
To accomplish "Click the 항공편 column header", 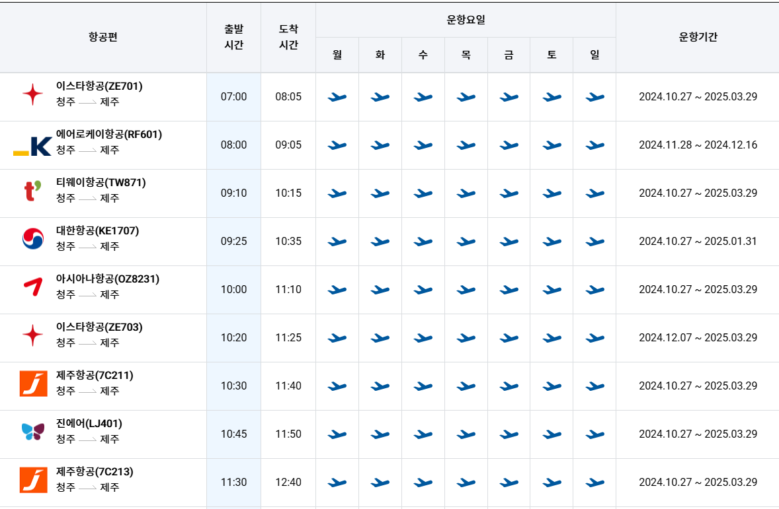I will click(x=103, y=37).
